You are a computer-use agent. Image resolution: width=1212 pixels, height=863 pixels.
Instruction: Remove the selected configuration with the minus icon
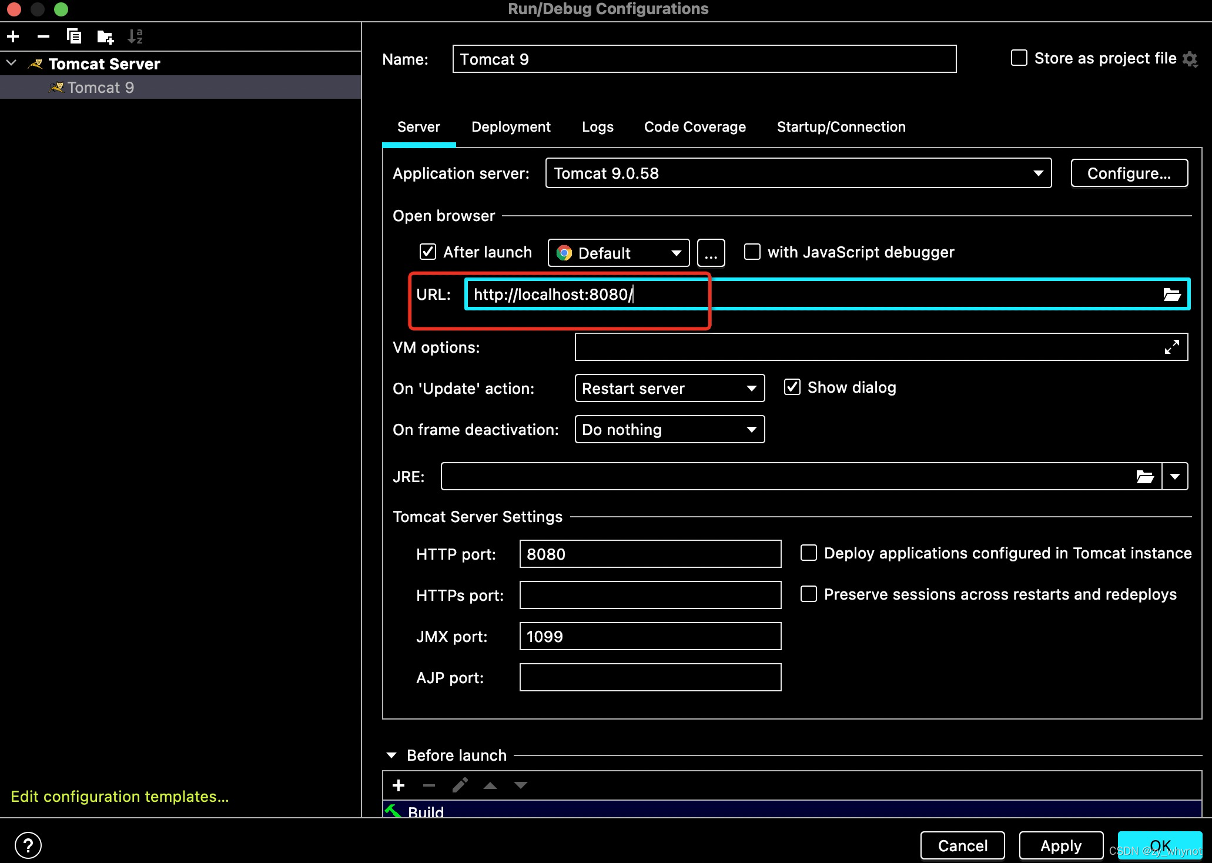click(43, 37)
